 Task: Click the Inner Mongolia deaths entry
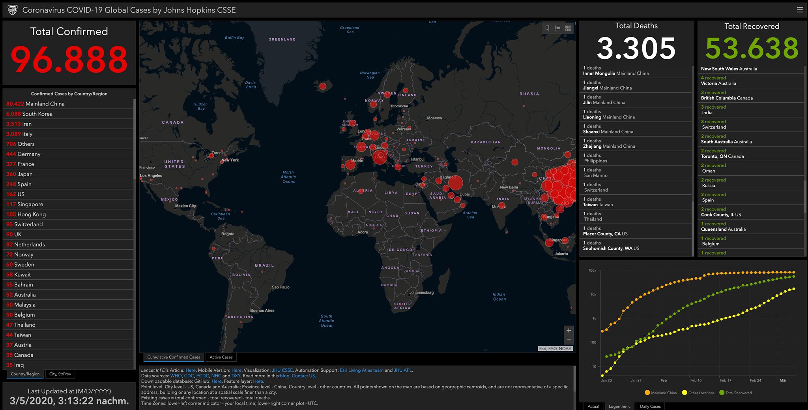coord(636,71)
